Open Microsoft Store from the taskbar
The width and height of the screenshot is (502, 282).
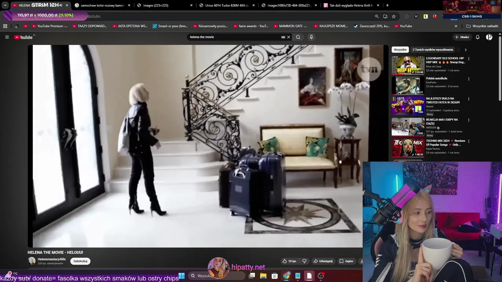275,276
